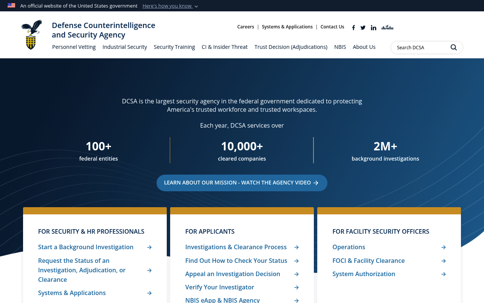Click arrow beside Request the Status of an Investigation
484x303 pixels.
click(149, 270)
